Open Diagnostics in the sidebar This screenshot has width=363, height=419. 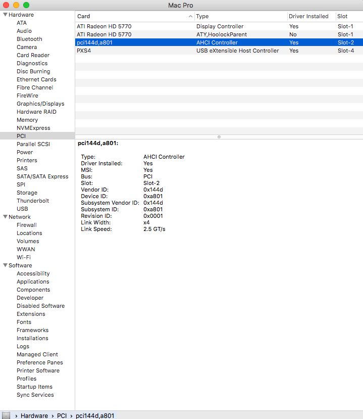click(x=32, y=63)
